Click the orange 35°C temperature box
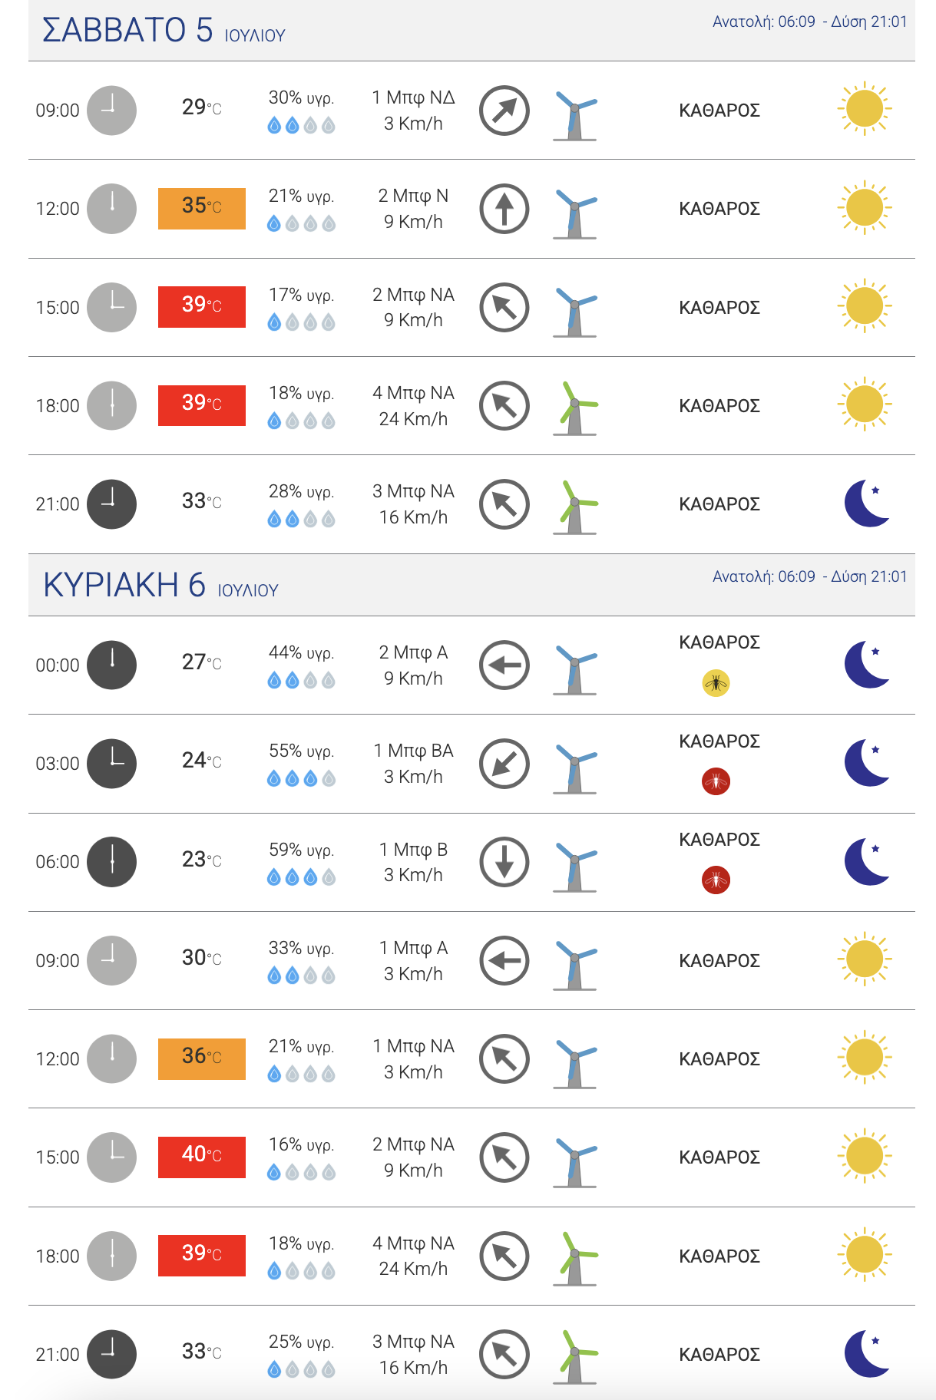Viewport: 936px width, 1400px height. coord(202,208)
